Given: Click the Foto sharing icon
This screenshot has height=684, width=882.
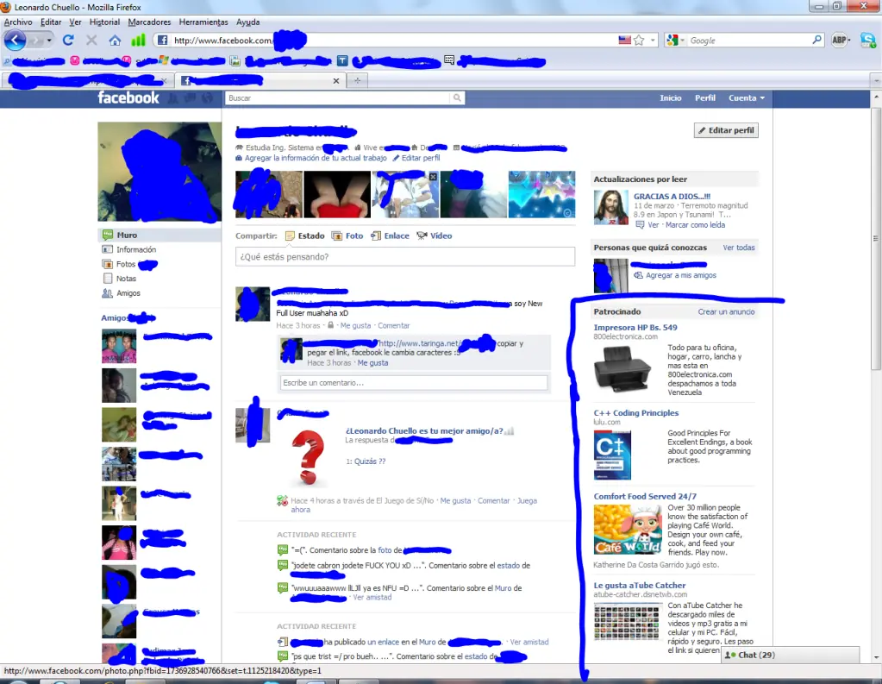Looking at the screenshot, I should point(337,235).
